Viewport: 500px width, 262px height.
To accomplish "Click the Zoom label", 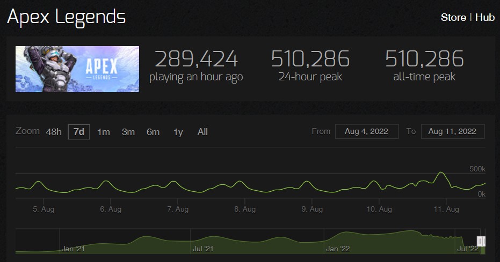I will pos(28,131).
